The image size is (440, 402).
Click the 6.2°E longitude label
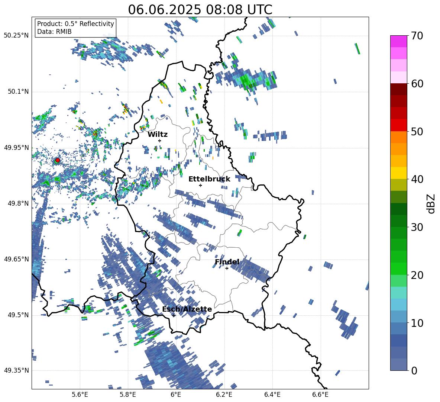tap(224, 395)
